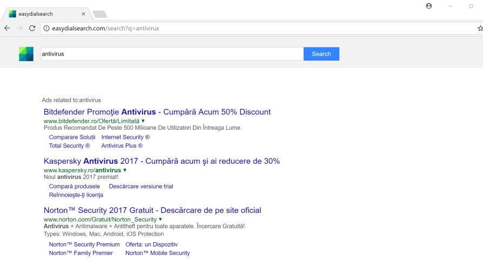Open the Compară produsele sitelink

click(74, 186)
